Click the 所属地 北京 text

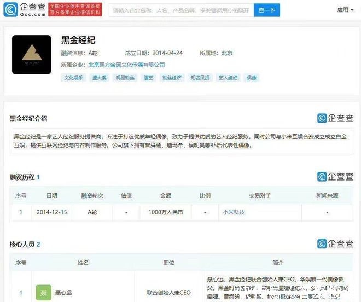pos(216,53)
